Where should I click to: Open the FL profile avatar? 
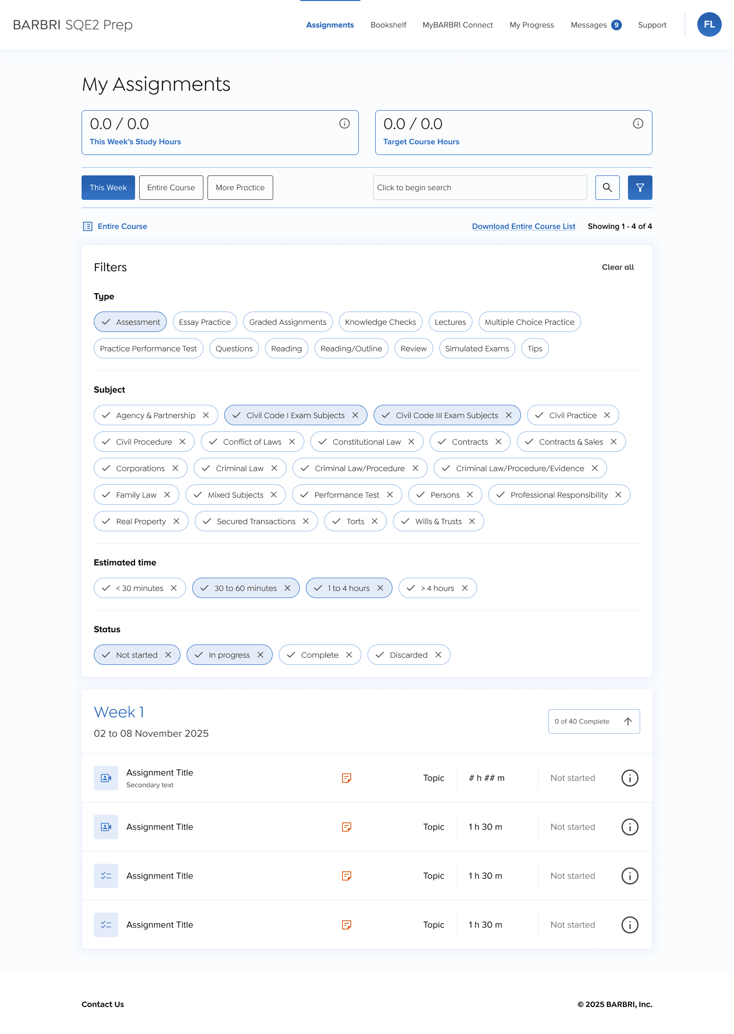[709, 24]
